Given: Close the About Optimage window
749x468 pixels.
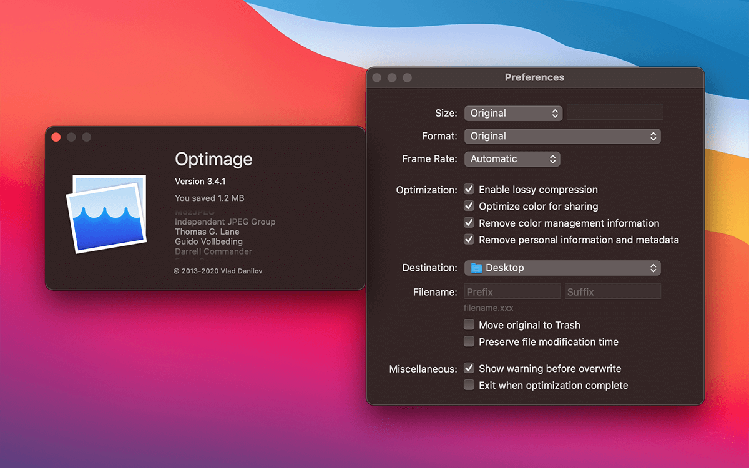Looking at the screenshot, I should (x=56, y=137).
